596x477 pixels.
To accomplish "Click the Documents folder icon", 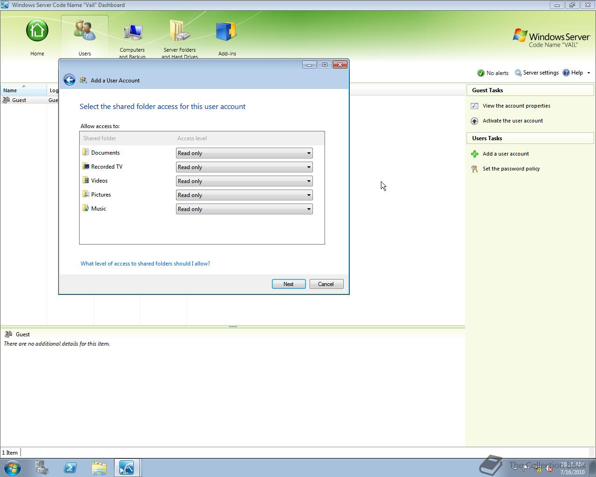I will point(86,152).
